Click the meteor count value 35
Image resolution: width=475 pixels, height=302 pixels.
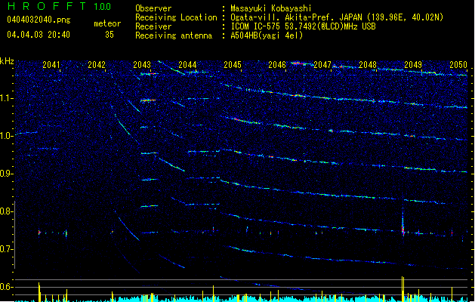pos(109,35)
